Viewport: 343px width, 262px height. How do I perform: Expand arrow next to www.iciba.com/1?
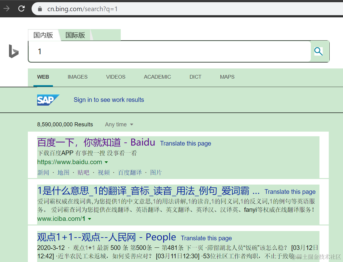89,219
